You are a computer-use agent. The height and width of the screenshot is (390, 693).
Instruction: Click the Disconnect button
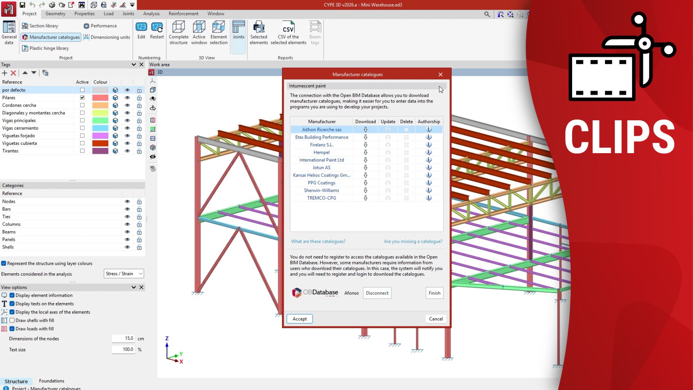(377, 293)
